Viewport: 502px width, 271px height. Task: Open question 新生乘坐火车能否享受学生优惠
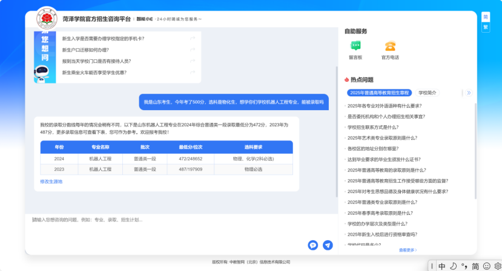coord(94,73)
